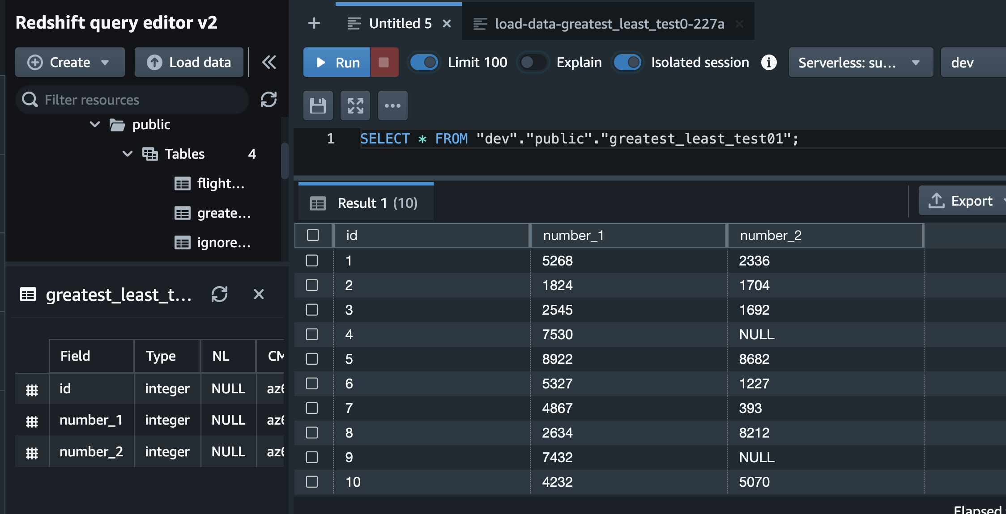This screenshot has height=514, width=1006.
Task: Open the Serverless cluster dropdown
Action: point(861,63)
